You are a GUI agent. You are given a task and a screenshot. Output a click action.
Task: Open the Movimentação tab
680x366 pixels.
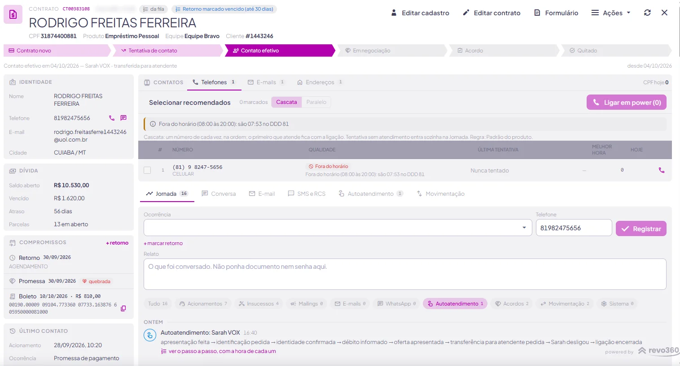click(440, 194)
